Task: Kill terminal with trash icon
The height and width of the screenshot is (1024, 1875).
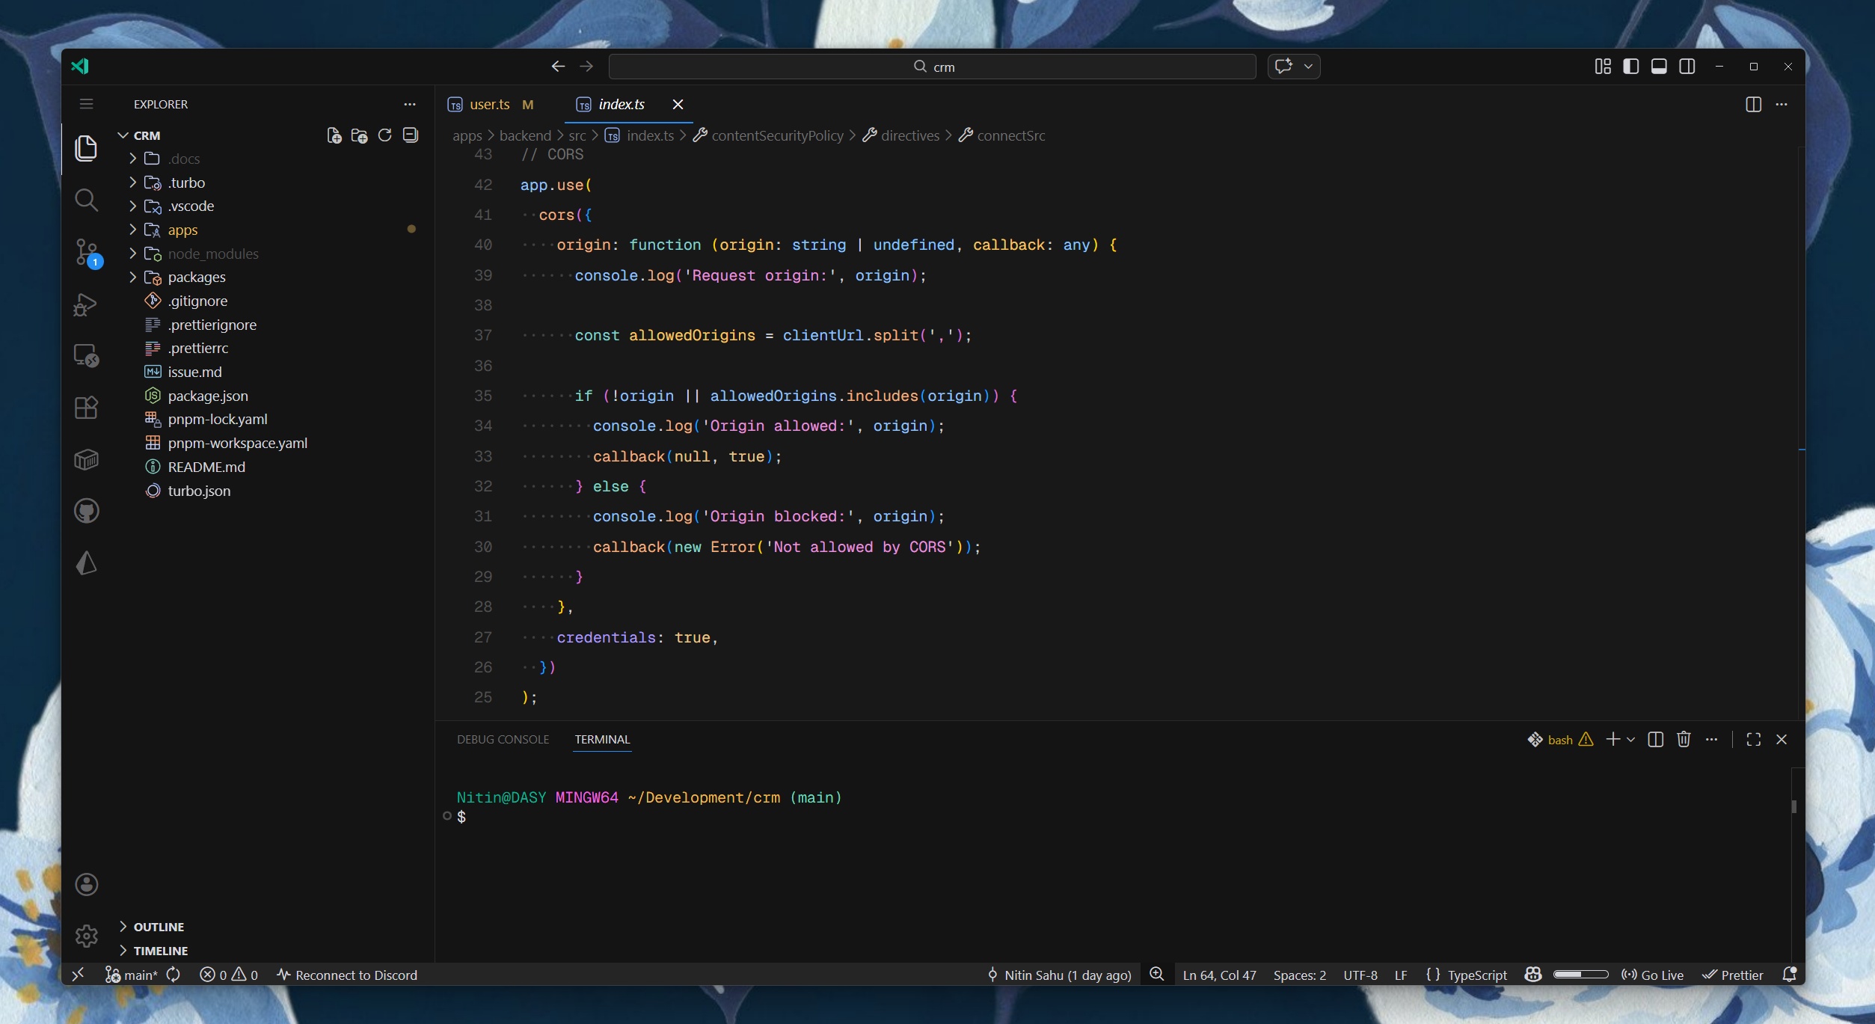Action: click(x=1683, y=739)
